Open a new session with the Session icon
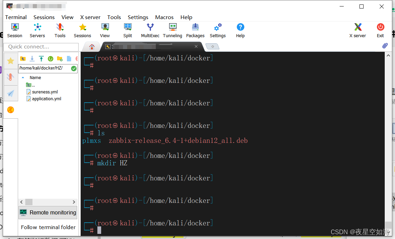The height and width of the screenshot is (239, 395). coord(14,31)
